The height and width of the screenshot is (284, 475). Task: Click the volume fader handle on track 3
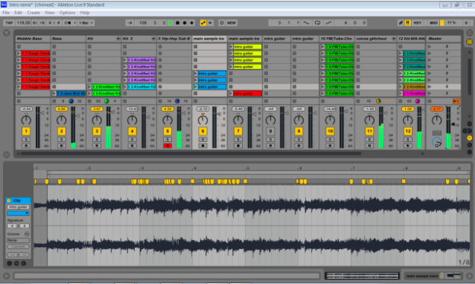click(113, 112)
